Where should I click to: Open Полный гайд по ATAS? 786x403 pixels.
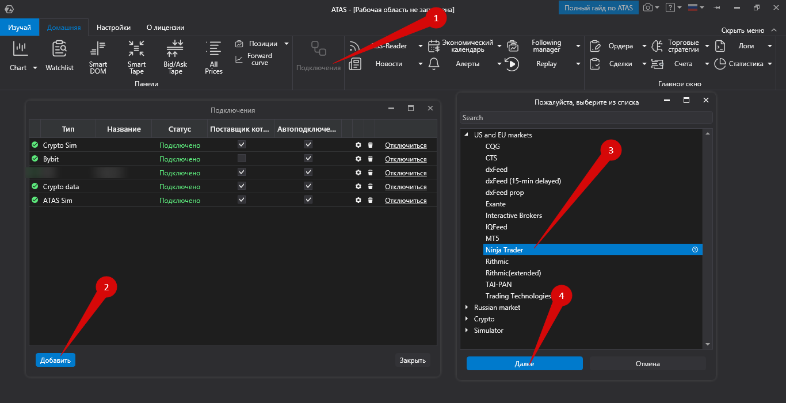point(598,7)
